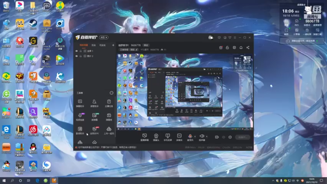Hide the 图片 2 source layer
Screen dimensions: 327x184
76,56
